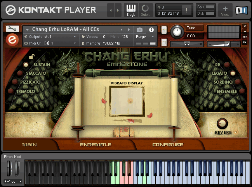Click the Embertone logo icon
Screen dimensions: 252x187
[12, 39]
